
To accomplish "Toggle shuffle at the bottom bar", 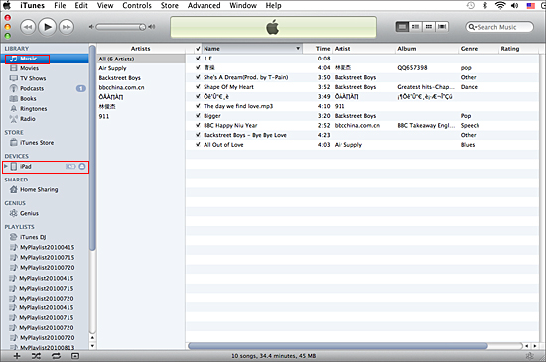I will [36, 356].
